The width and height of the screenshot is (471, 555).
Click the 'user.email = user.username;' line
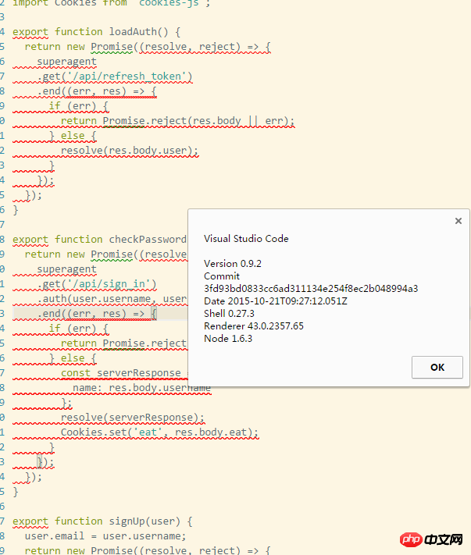(x=105, y=536)
